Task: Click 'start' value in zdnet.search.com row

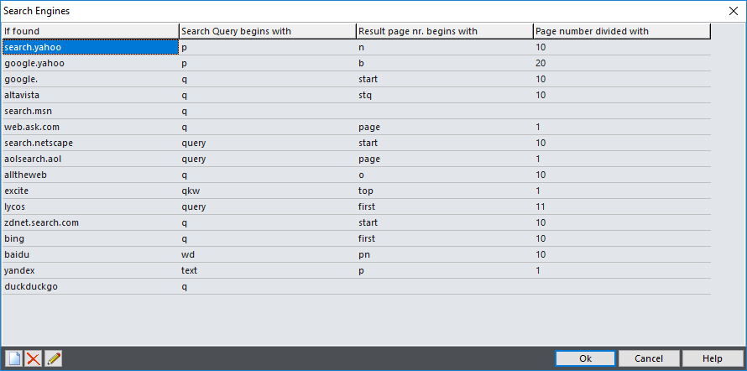Action: click(x=368, y=223)
